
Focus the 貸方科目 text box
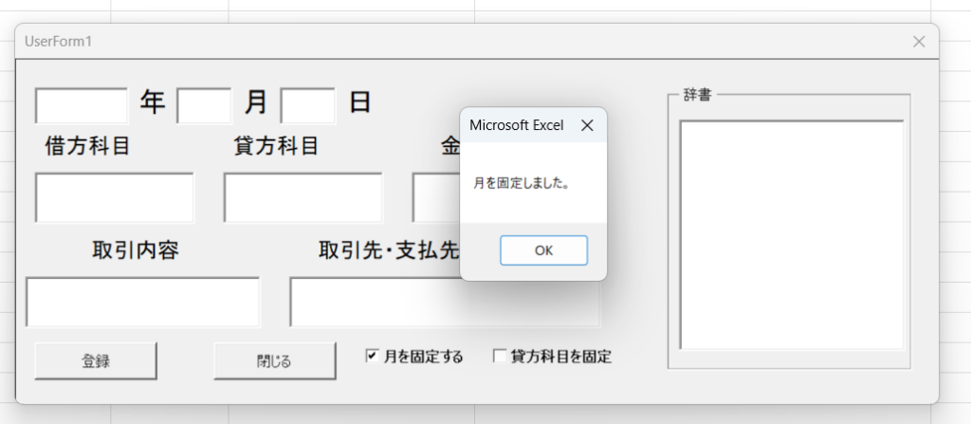click(x=302, y=197)
